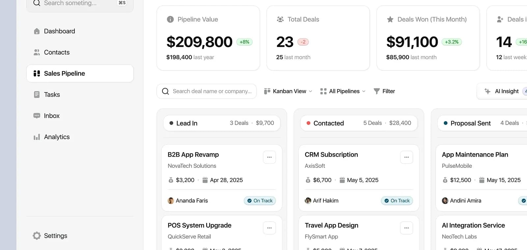Click FlySmart App company name

tap(321, 237)
